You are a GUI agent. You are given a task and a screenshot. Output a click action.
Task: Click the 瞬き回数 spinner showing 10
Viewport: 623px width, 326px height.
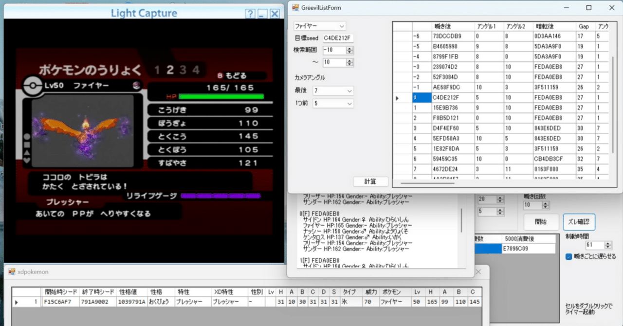536,205
